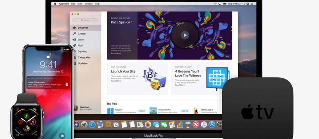The height and width of the screenshot is (139, 319).
Task: Select Work in App Store sidebar
Action: (85, 39)
